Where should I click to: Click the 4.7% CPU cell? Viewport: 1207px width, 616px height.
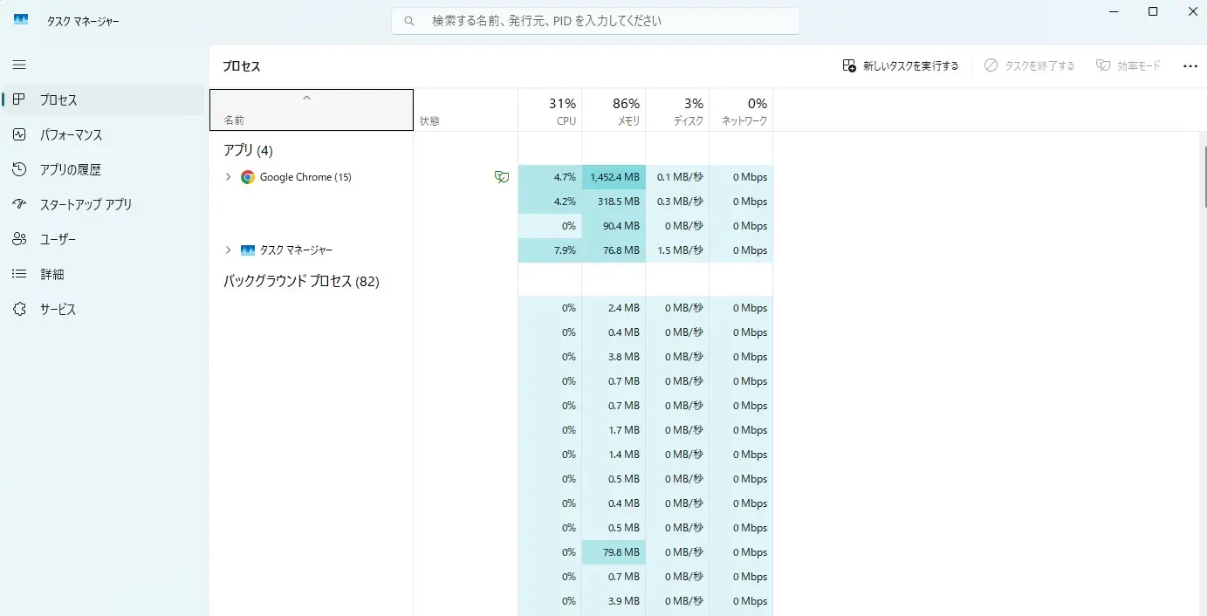550,177
